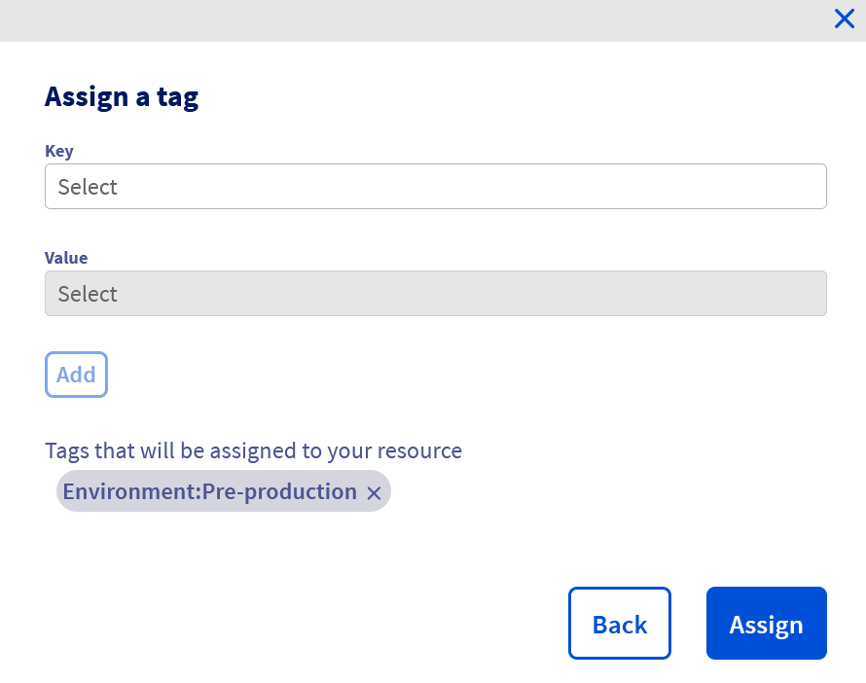Close the Assign a tag dialog

click(x=844, y=18)
